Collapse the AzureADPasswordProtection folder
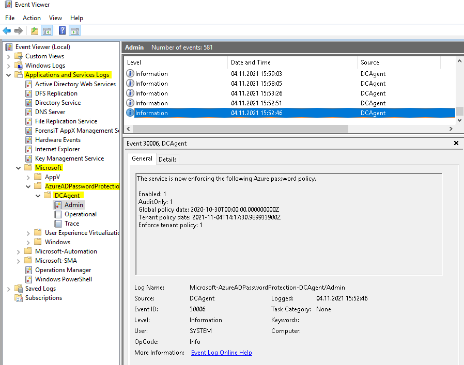464x365 pixels. 28,186
